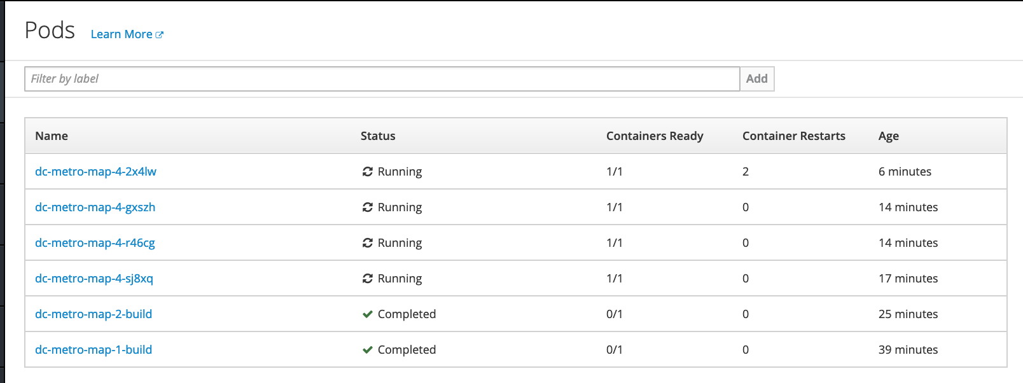Click the Status column header
Image resolution: width=1023 pixels, height=383 pixels.
click(378, 136)
